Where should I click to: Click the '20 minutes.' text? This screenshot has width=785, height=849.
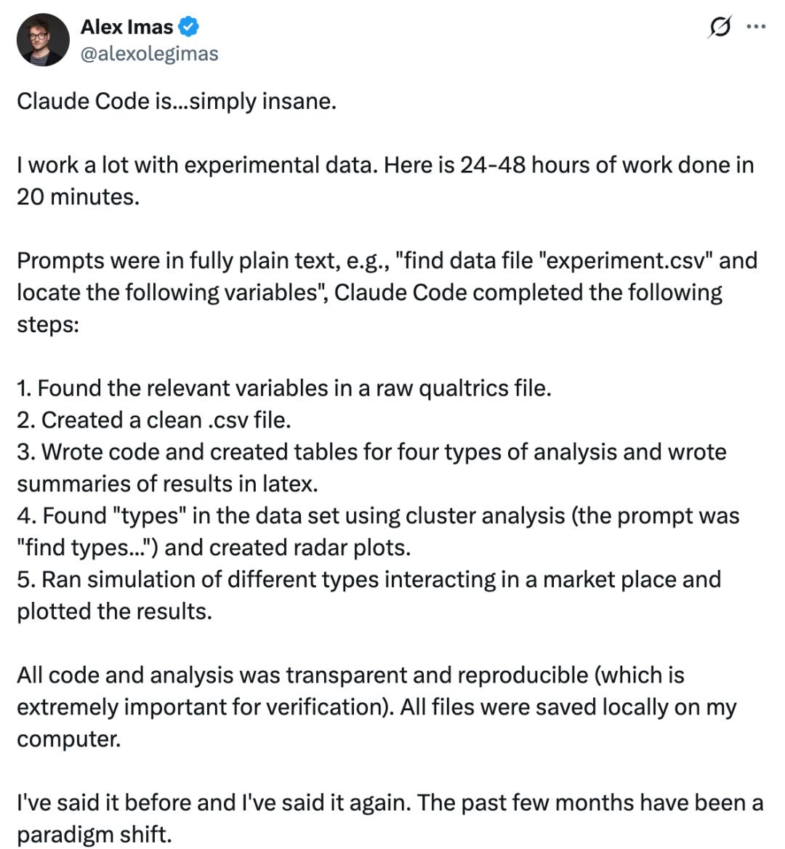click(78, 196)
